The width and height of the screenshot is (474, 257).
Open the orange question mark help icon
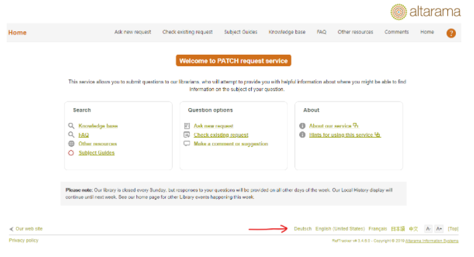(451, 33)
